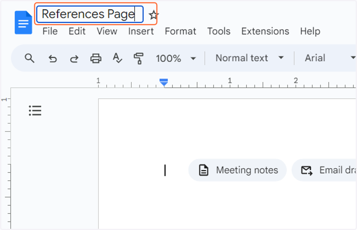Star the References Page document
357x230 pixels.
click(x=154, y=15)
